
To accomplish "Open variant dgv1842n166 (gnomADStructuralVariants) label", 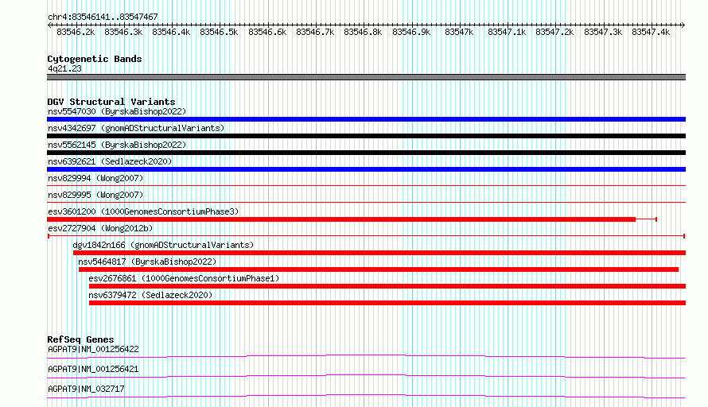I will pyautogui.click(x=163, y=245).
